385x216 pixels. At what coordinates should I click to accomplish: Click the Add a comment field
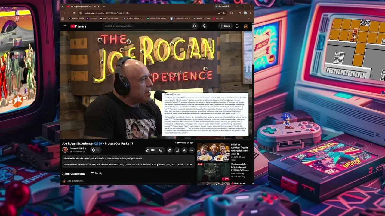[x=129, y=181]
